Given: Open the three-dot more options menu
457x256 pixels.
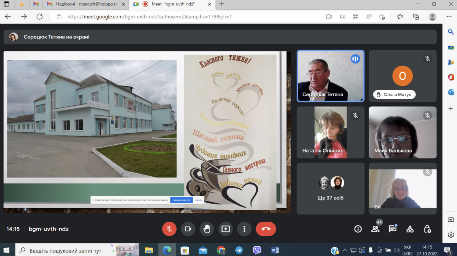Looking at the screenshot, I should (244, 229).
